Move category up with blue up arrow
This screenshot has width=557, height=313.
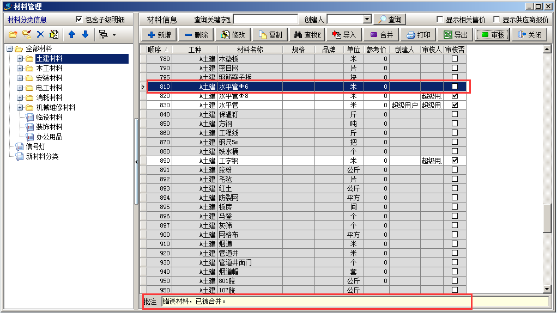tap(71, 35)
